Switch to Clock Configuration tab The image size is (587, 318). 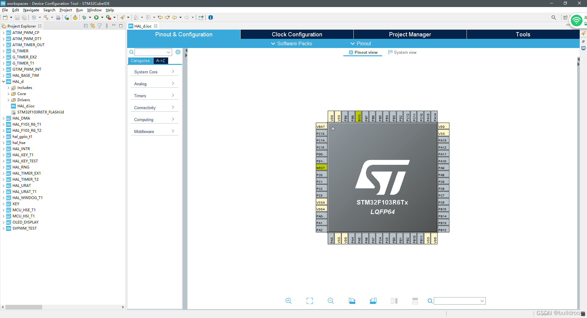coord(297,34)
